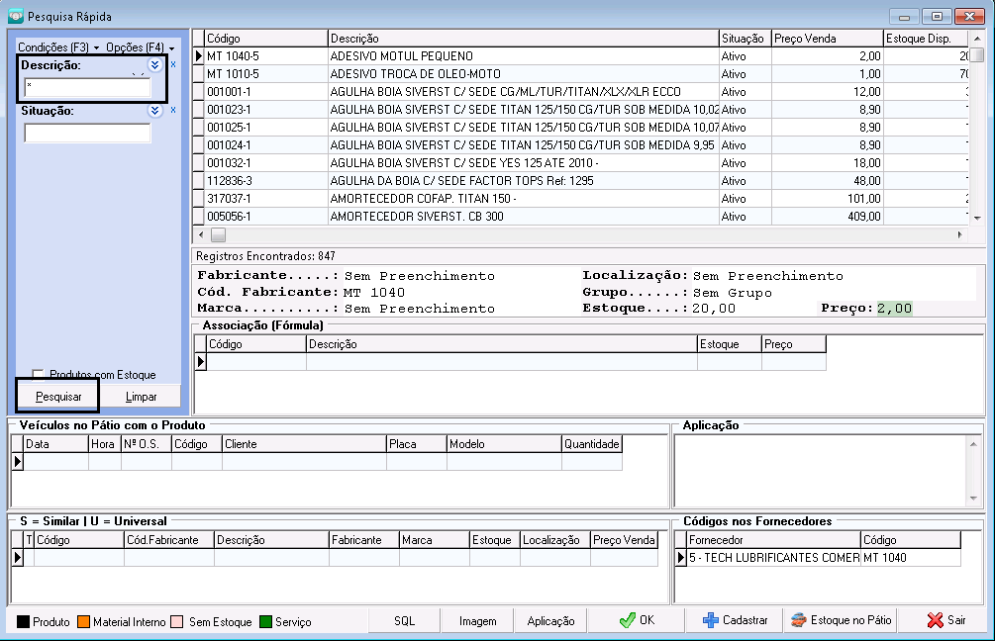
Task: Select product code 001023-1
Action: (x=229, y=109)
